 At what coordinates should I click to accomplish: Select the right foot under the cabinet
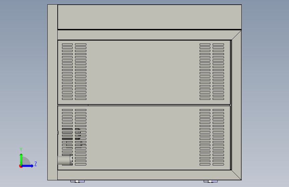tap(210, 181)
